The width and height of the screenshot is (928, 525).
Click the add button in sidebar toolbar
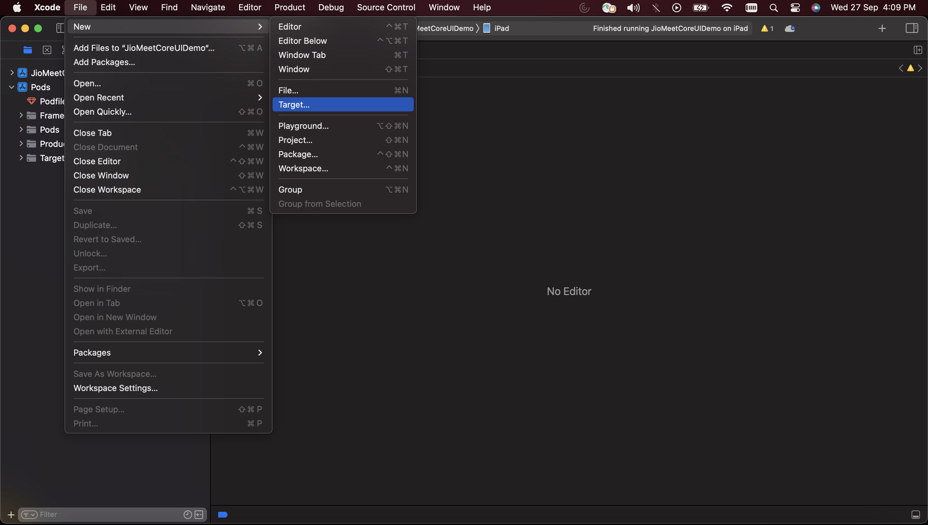tap(10, 514)
